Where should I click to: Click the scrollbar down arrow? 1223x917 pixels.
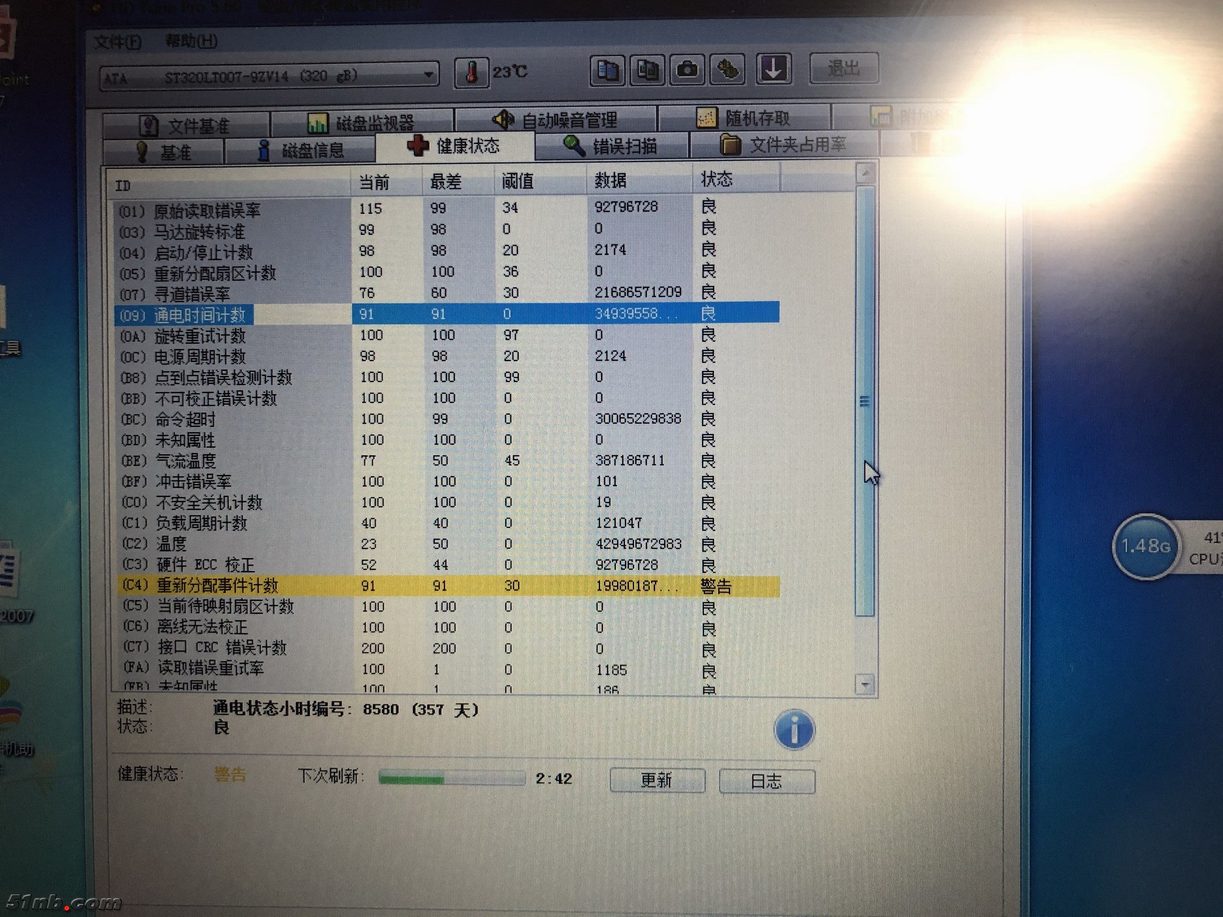coord(865,684)
